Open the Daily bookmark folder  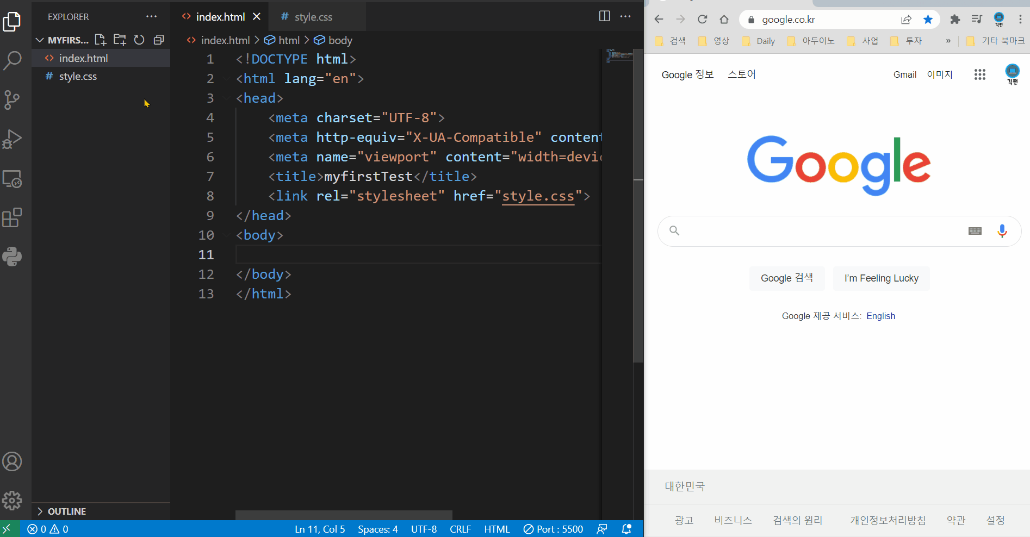(x=759, y=41)
